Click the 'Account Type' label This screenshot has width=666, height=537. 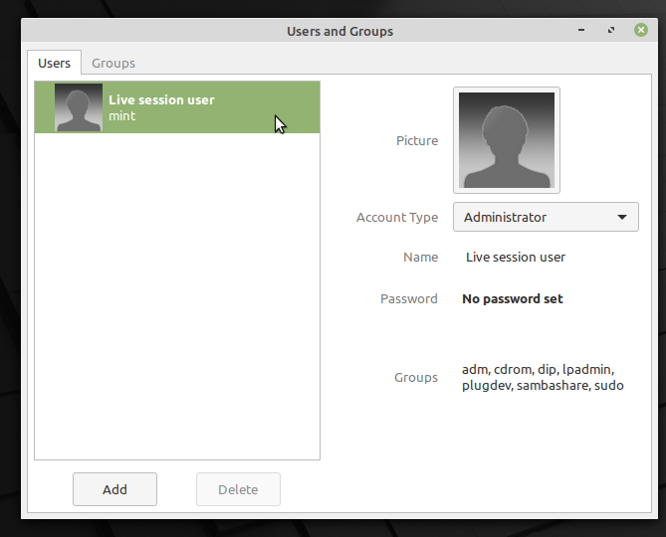click(x=396, y=217)
